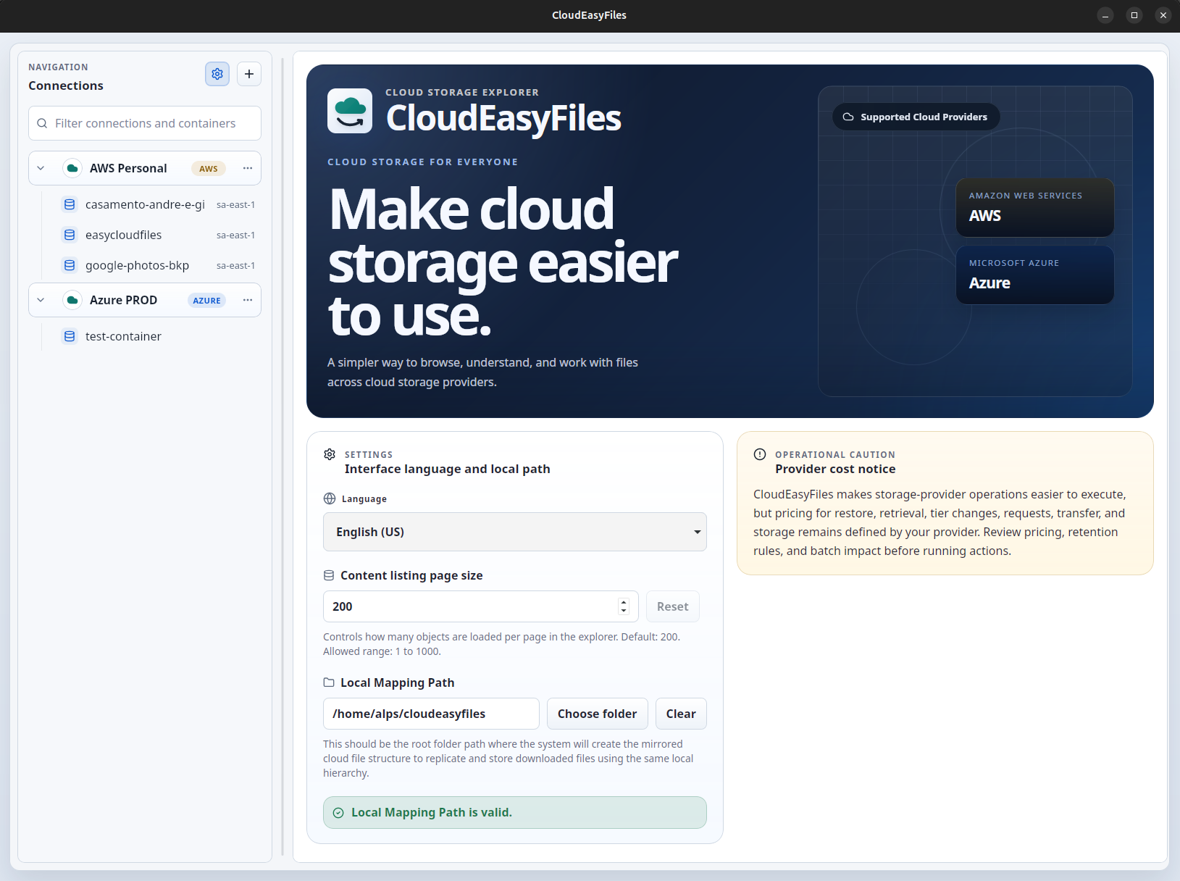Click the sidebar splitter scrollbar handle
1180x881 pixels.
[x=283, y=456]
